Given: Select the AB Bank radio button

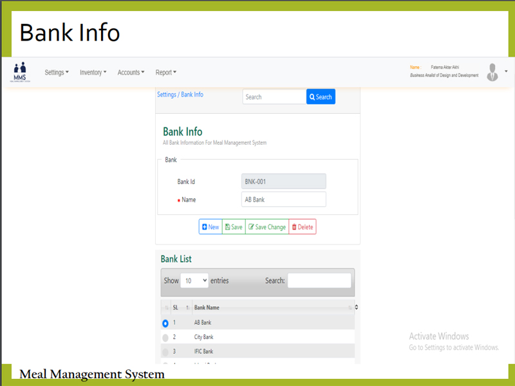Looking at the screenshot, I should pyautogui.click(x=165, y=323).
